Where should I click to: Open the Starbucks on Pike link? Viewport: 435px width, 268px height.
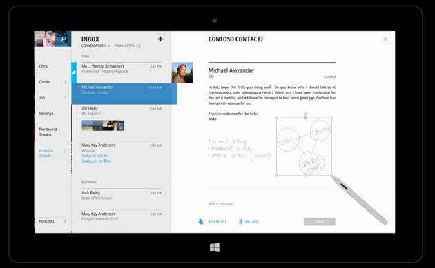(96, 161)
